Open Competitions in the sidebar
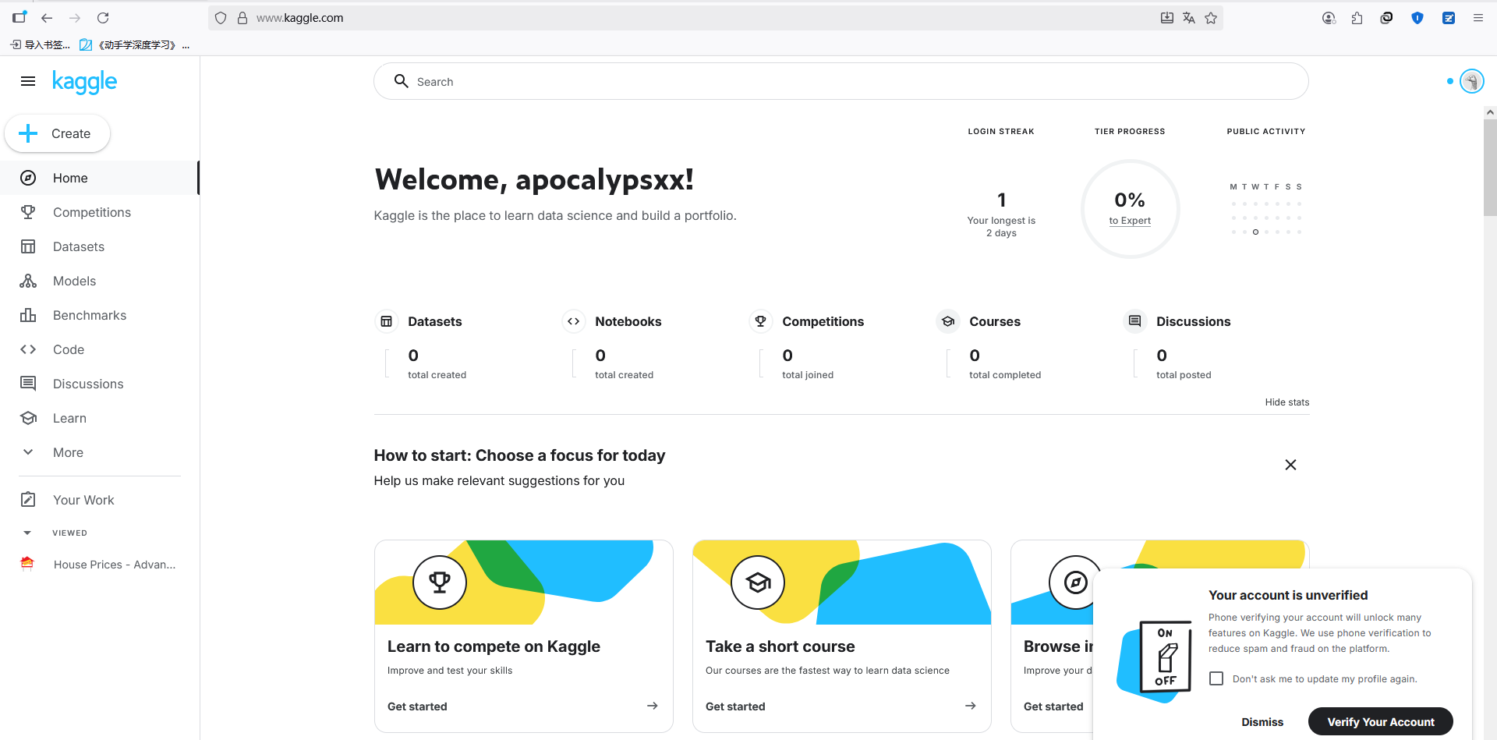 pos(100,212)
